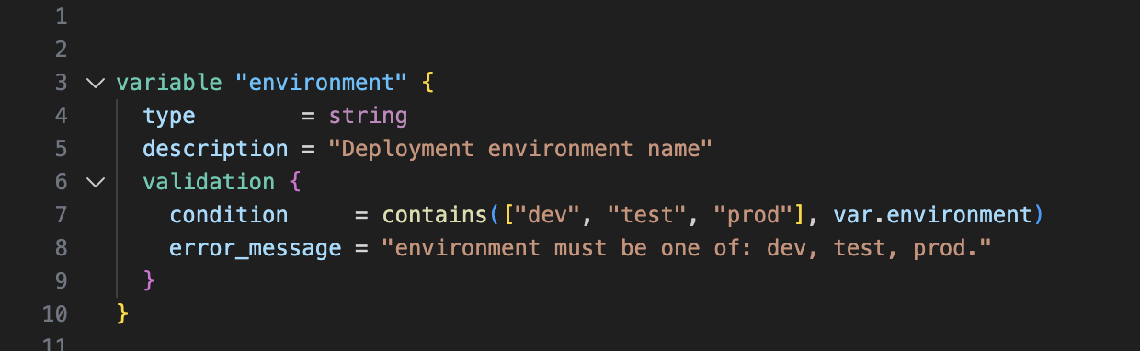Click line number 1 in gutter
Viewport: 1140px width, 351px height.
62,17
